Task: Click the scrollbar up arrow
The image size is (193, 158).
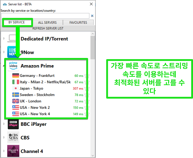Action: (x=93, y=34)
